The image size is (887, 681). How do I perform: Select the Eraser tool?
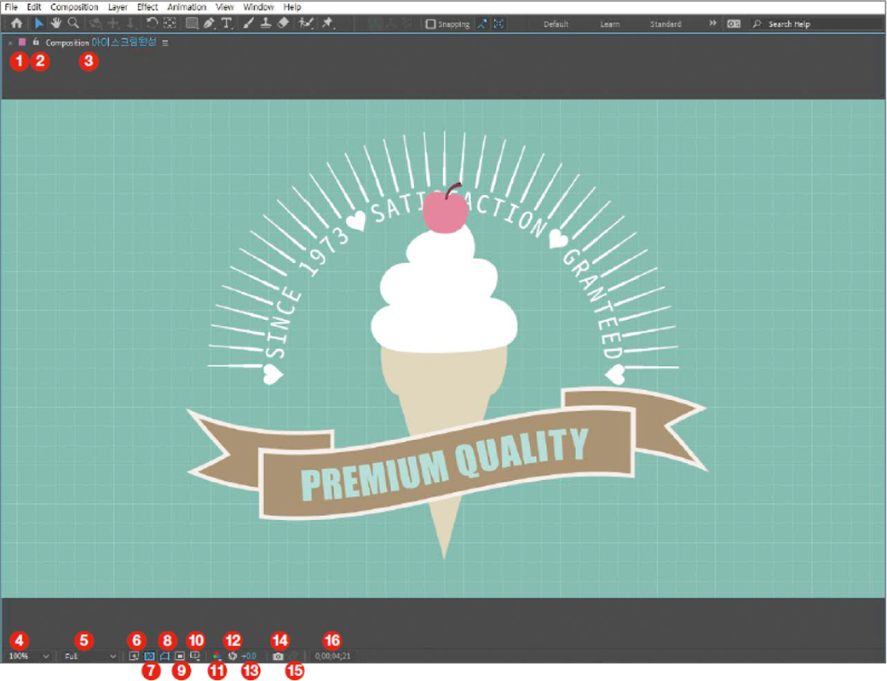[284, 23]
